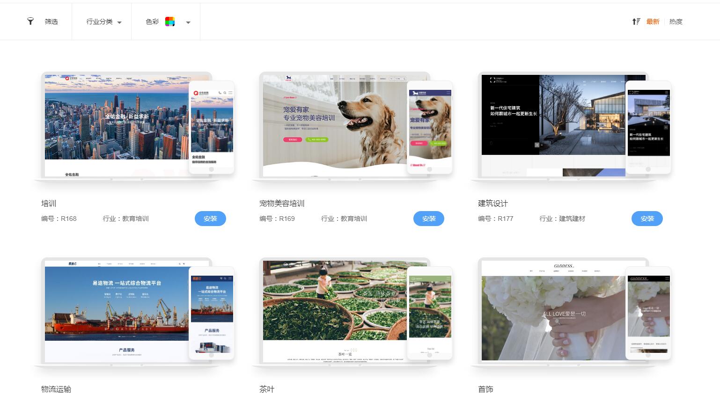Click the sort arrows icon next to 最新

pos(636,22)
